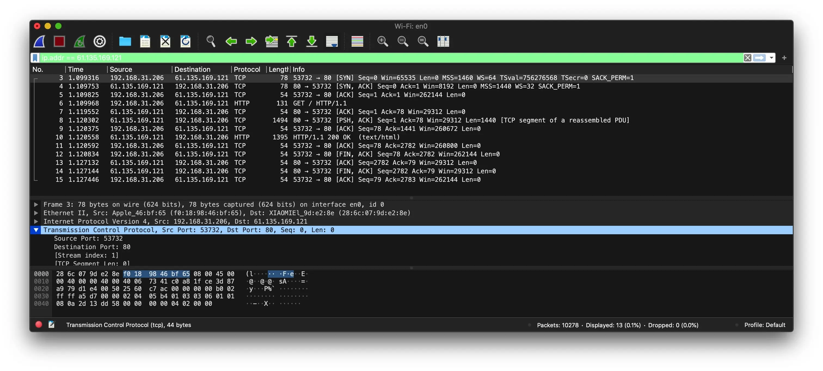Stop capturing packets with the red square
This screenshot has height=371, width=823.
pyautogui.click(x=59, y=41)
